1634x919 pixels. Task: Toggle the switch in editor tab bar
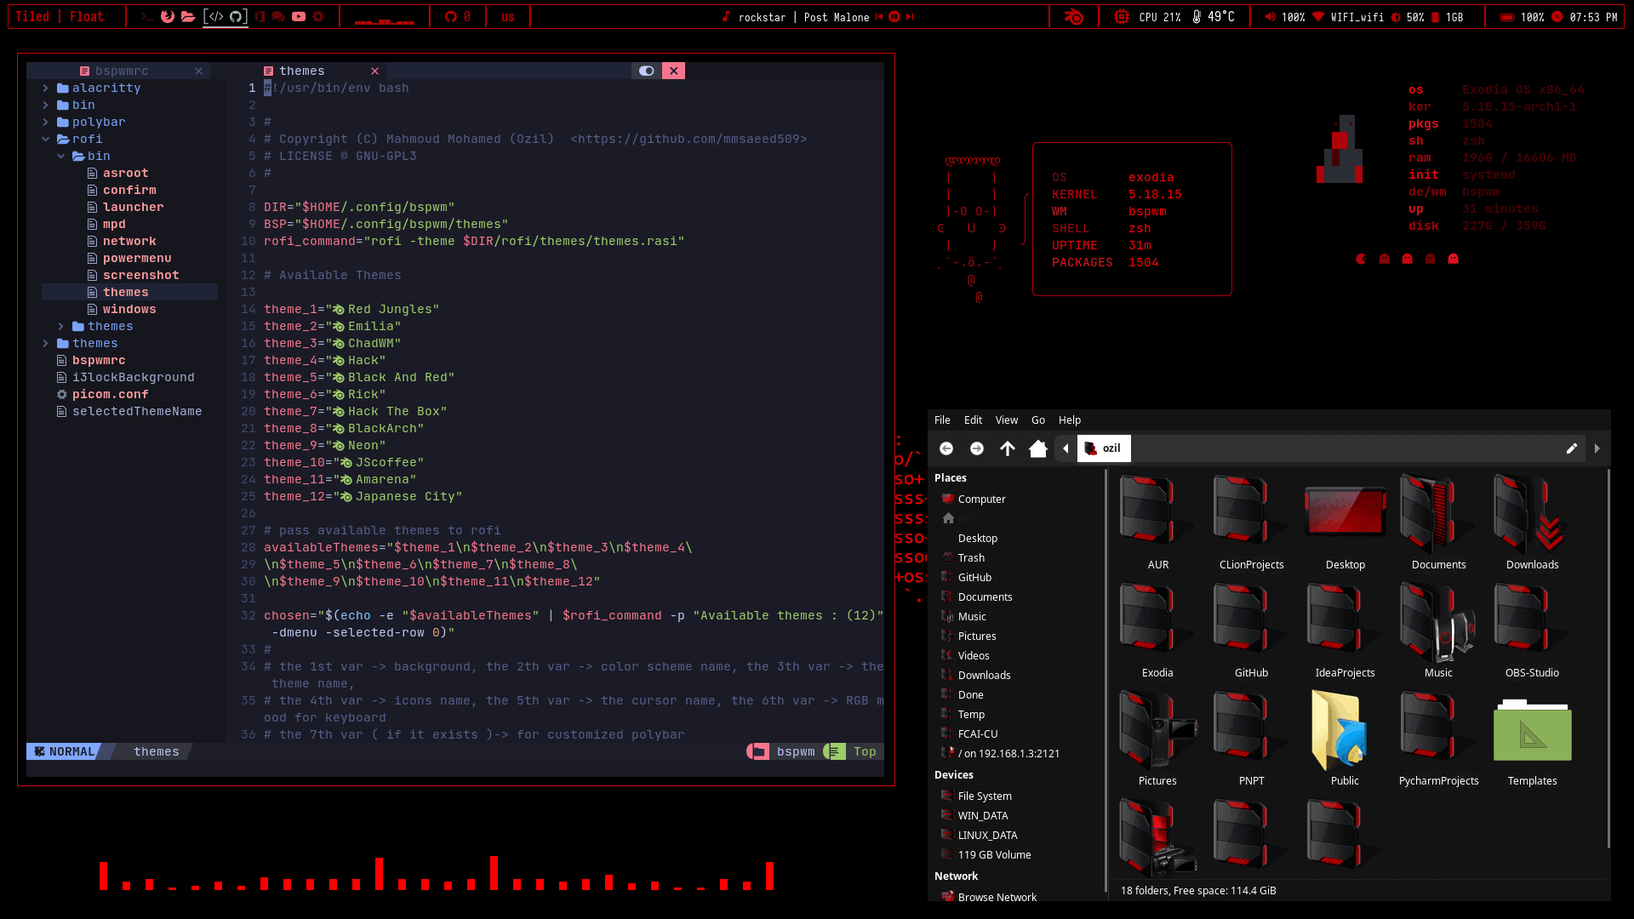coord(647,71)
